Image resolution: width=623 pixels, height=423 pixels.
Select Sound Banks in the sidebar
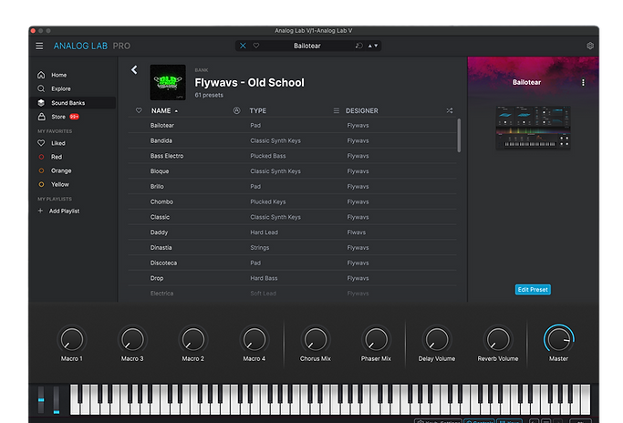pyautogui.click(x=73, y=102)
